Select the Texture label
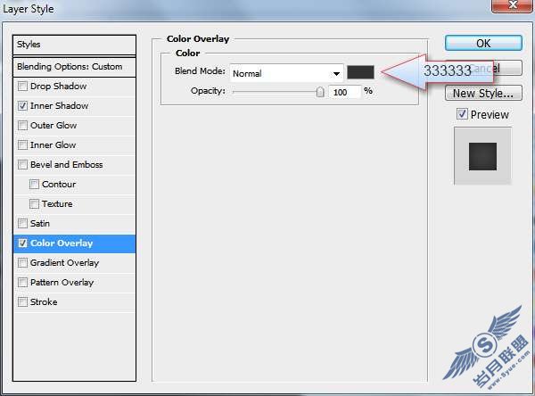 pyautogui.click(x=57, y=204)
